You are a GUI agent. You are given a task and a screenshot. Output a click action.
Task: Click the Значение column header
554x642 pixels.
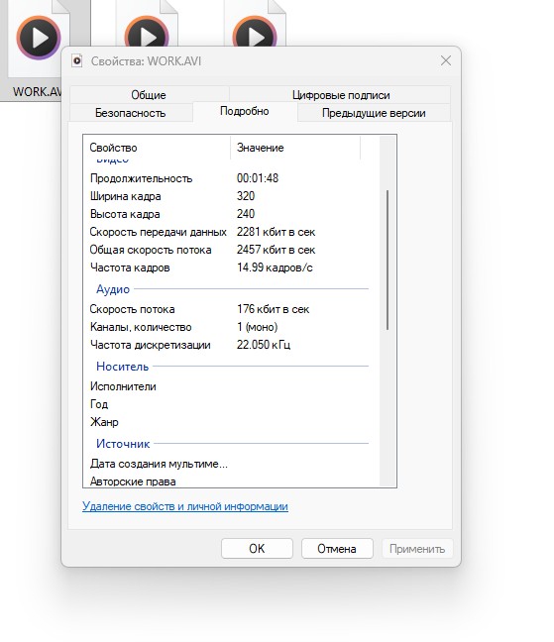(x=295, y=148)
